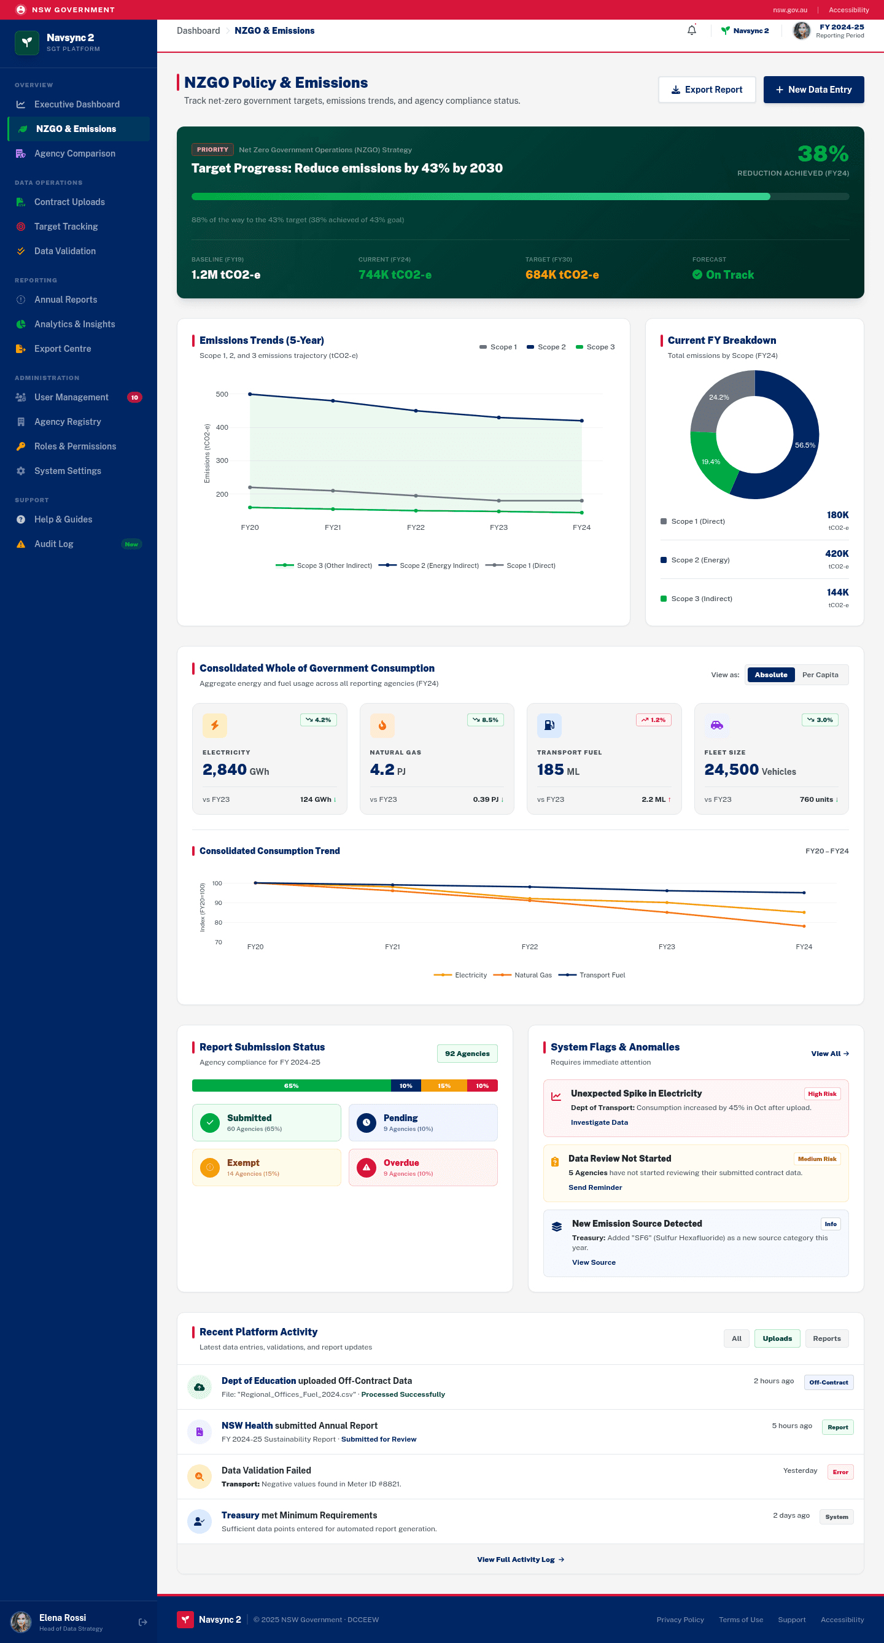The height and width of the screenshot is (1643, 884).
Task: Click the logout icon beside Elena Rossi
Action: point(143,1622)
